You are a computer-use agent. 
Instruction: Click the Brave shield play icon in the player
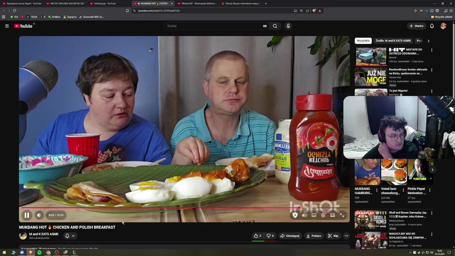295,215
